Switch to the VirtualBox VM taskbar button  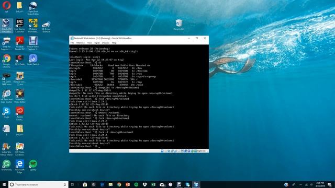coord(196,184)
